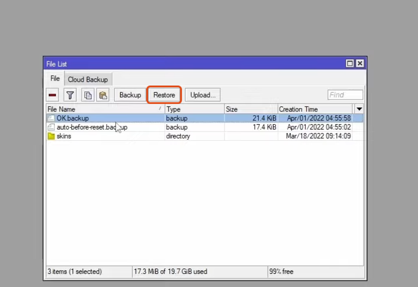This screenshot has width=418, height=287.
Task: Click the Paste clipboard icon
Action: pos(103,95)
